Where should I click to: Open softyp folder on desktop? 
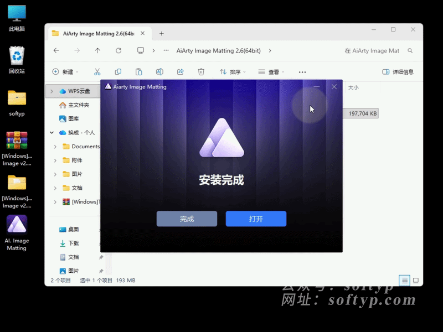point(17,103)
